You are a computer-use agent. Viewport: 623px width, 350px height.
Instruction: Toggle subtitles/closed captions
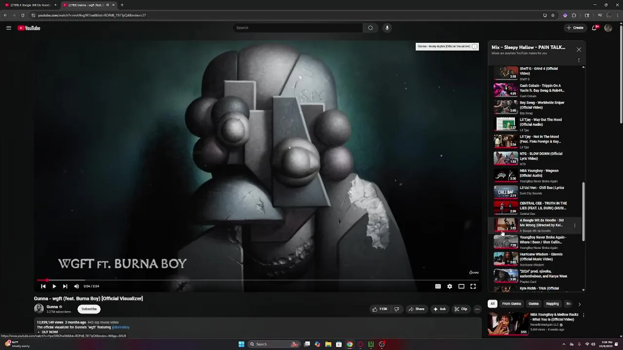point(438,286)
